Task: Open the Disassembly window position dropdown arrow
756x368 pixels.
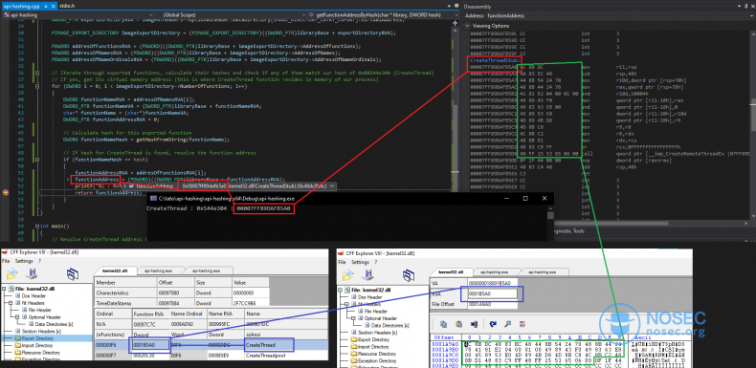Action: pyautogui.click(x=739, y=7)
